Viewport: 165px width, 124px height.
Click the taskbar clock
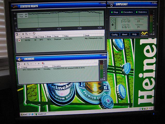tap(151, 108)
